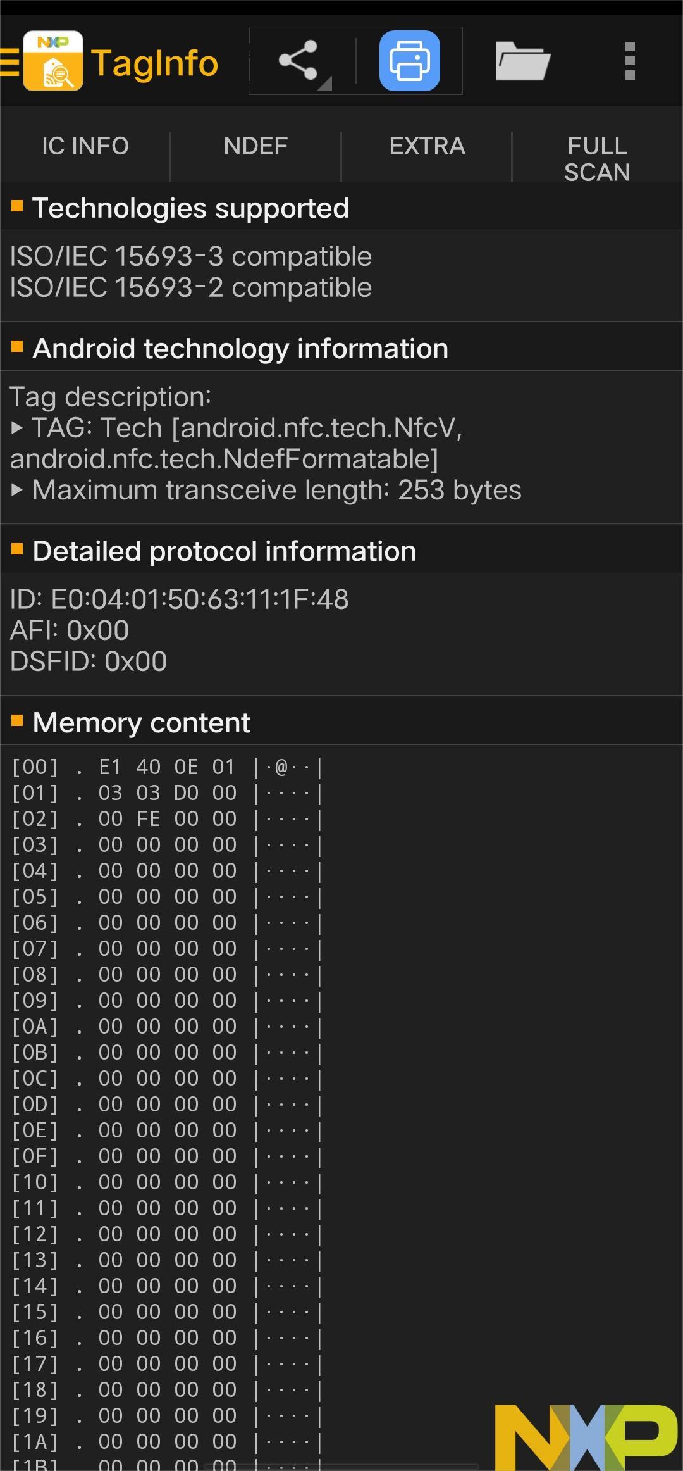Switch to the IC INFO tab
The image size is (683, 1471).
pos(85,146)
